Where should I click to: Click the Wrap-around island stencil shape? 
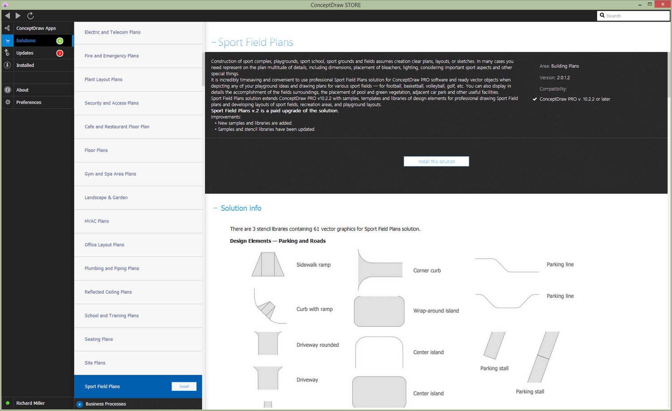379,311
